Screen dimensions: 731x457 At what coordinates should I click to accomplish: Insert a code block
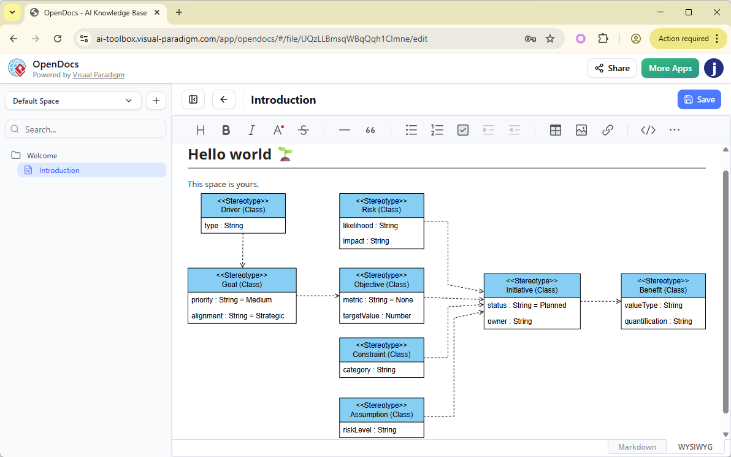tap(648, 129)
